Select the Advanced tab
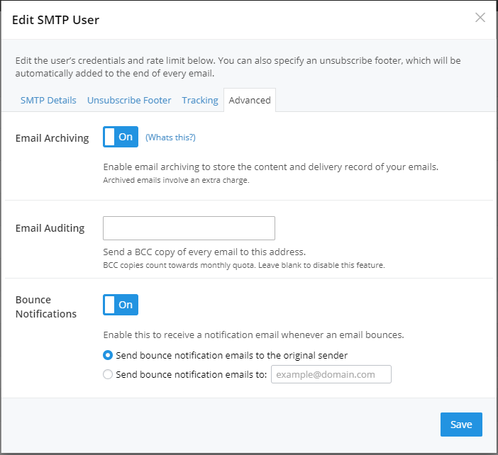The height and width of the screenshot is (455, 498). tap(250, 100)
